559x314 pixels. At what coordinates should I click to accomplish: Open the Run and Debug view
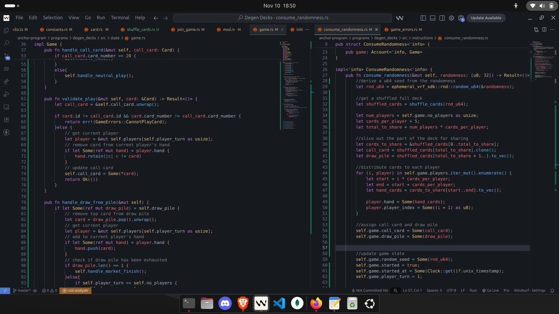point(7,94)
